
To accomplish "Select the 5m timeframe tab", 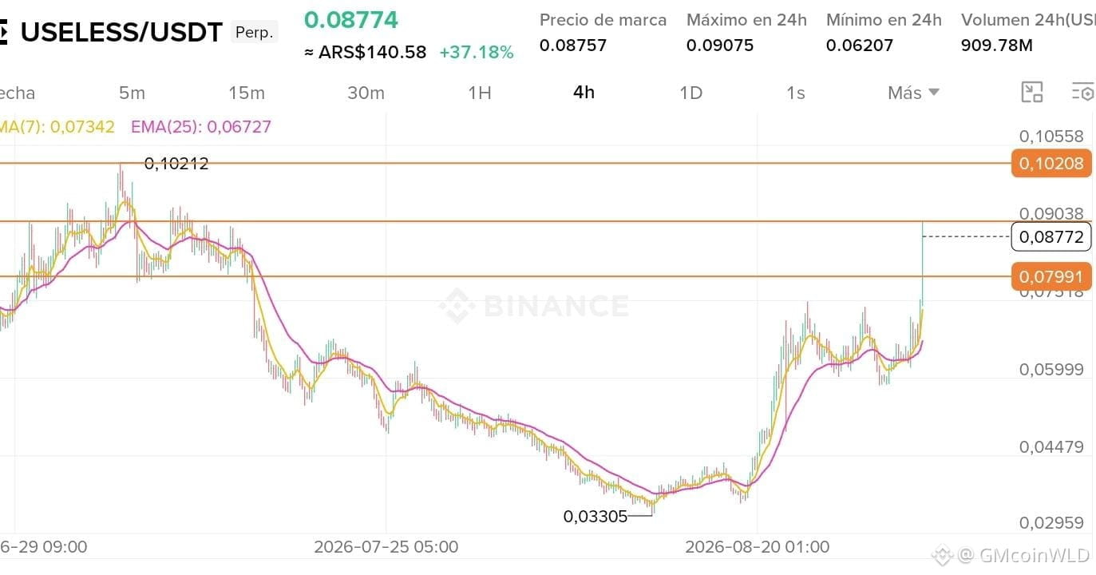I will click(x=132, y=93).
